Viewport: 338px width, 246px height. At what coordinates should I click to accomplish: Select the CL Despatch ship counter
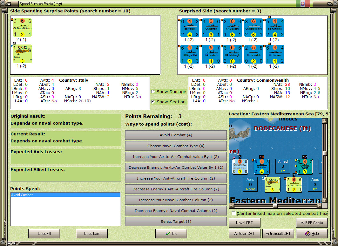253,54
